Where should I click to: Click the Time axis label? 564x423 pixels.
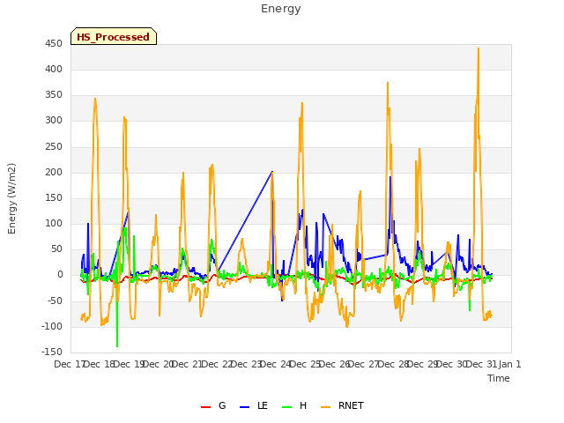point(499,378)
